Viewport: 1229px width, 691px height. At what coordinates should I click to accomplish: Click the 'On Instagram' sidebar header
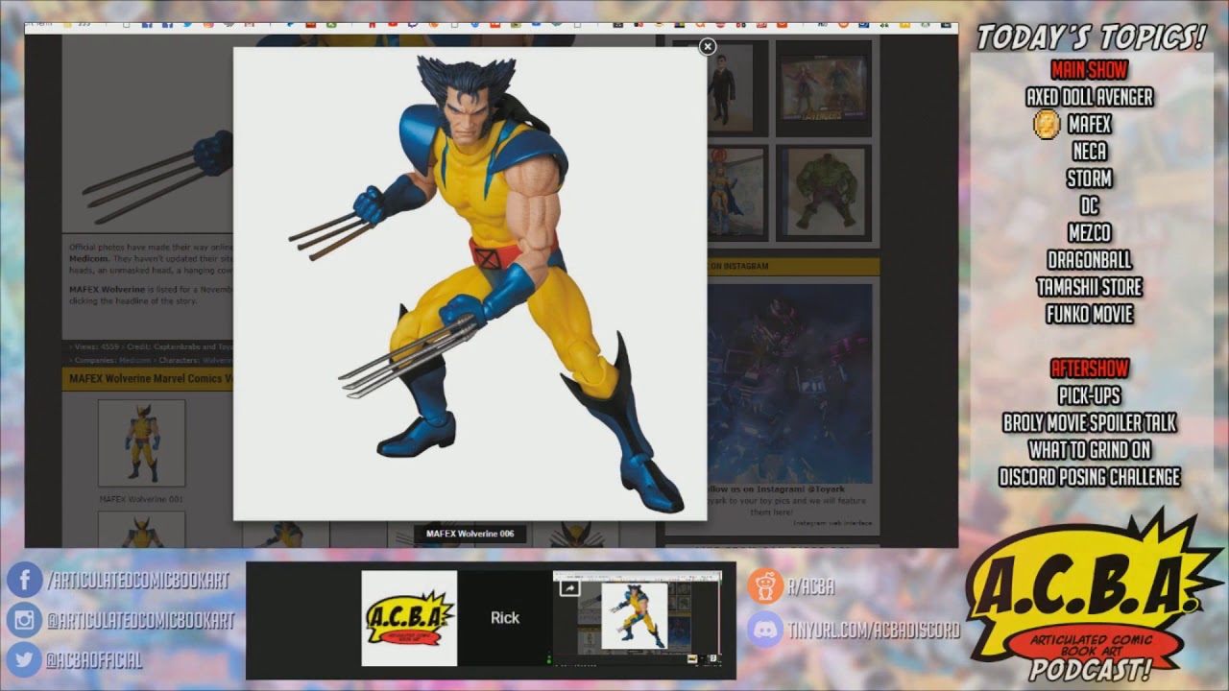click(x=739, y=266)
